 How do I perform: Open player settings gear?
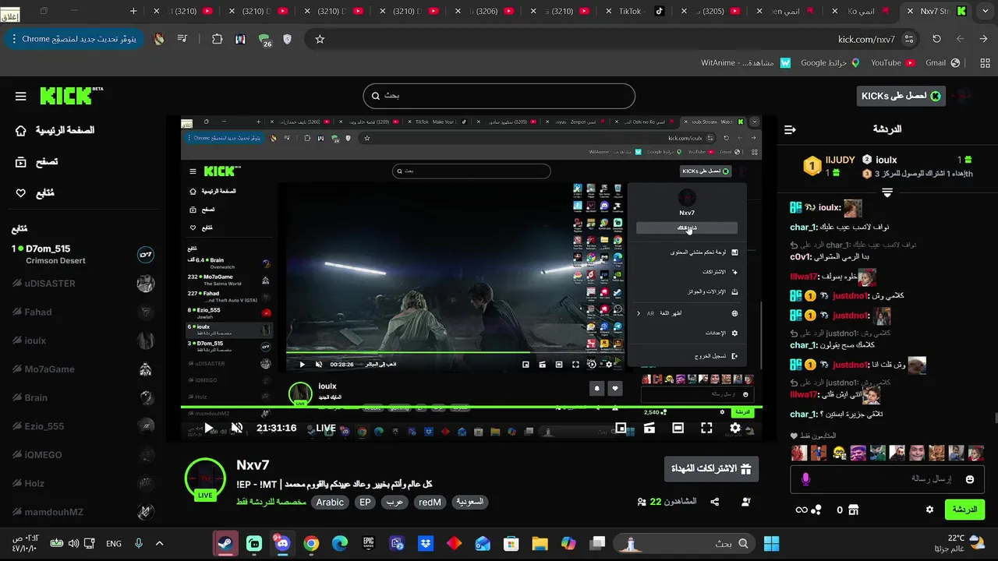tap(735, 428)
